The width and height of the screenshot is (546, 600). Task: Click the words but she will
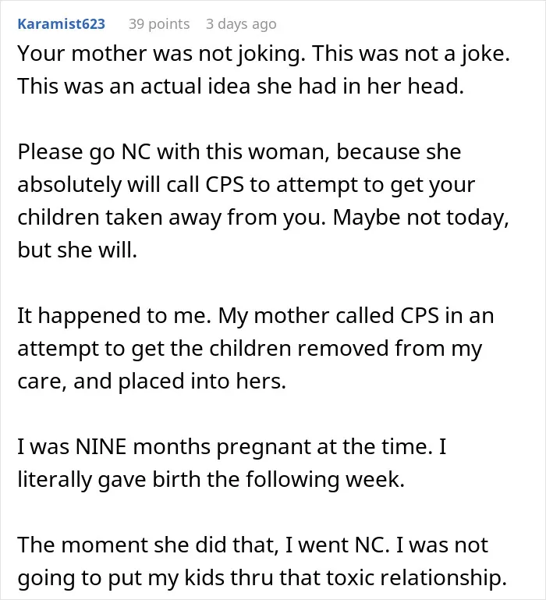click(77, 250)
